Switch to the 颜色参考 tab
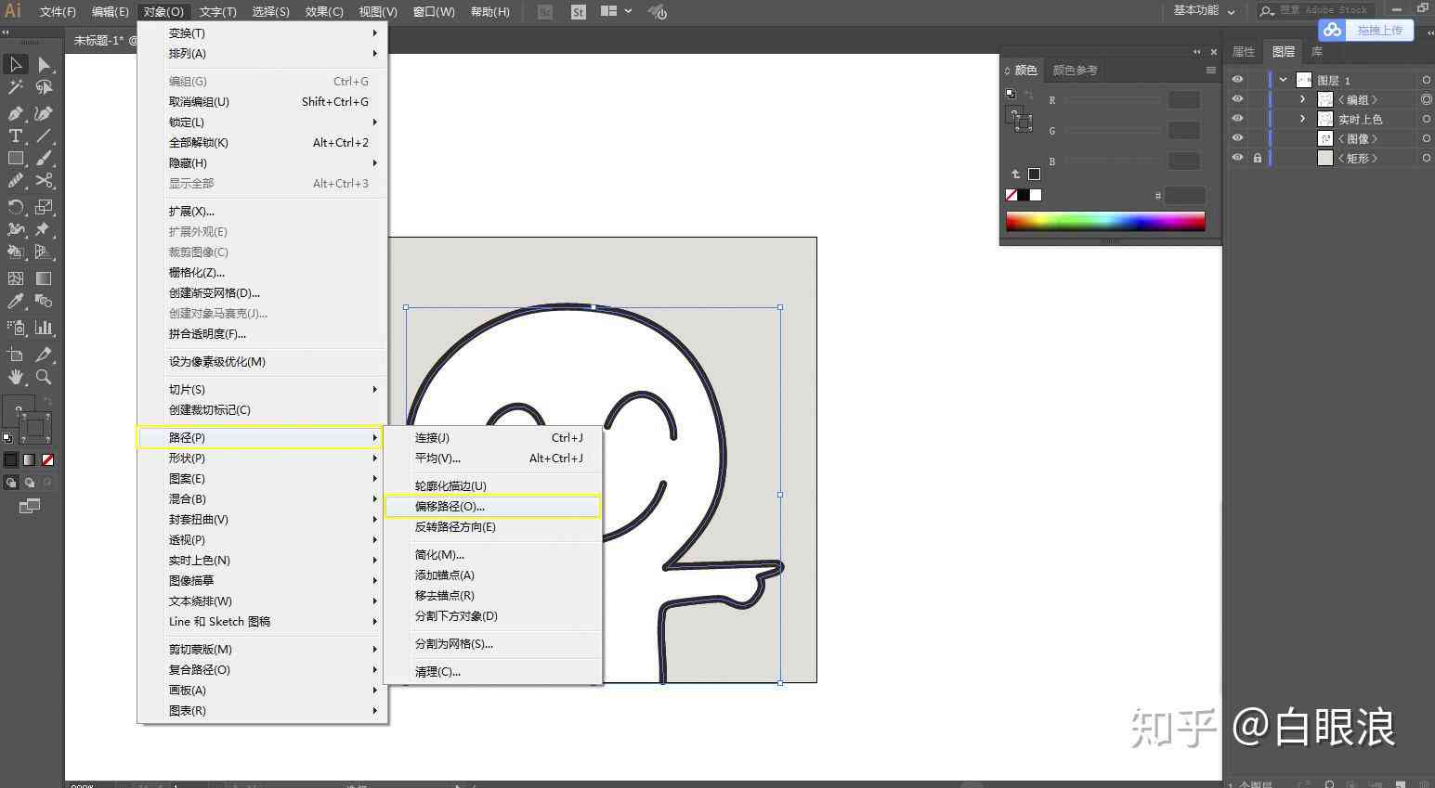1435x788 pixels. click(1075, 70)
